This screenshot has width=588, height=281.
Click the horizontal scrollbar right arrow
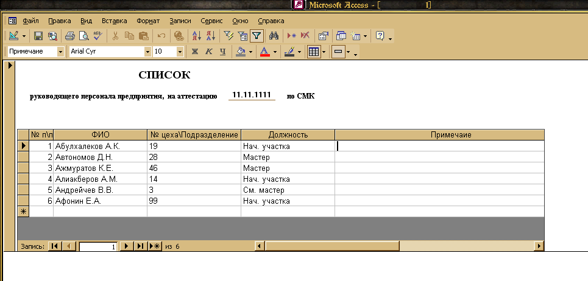coord(539,246)
